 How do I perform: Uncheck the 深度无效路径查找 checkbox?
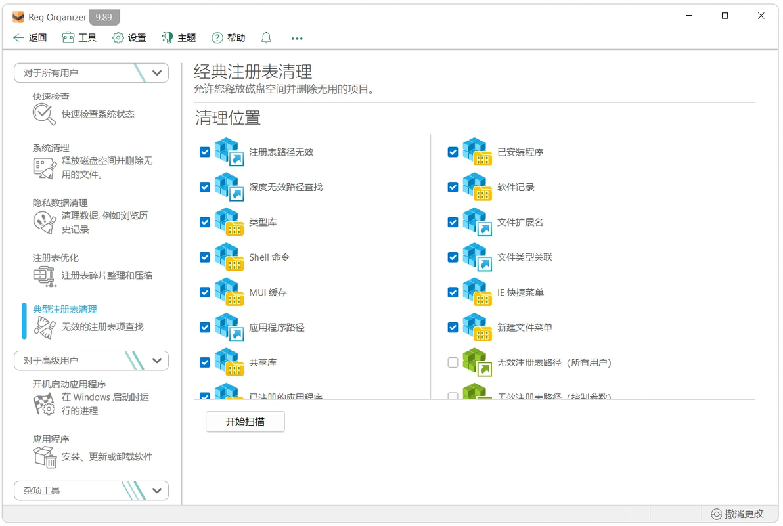click(x=205, y=187)
